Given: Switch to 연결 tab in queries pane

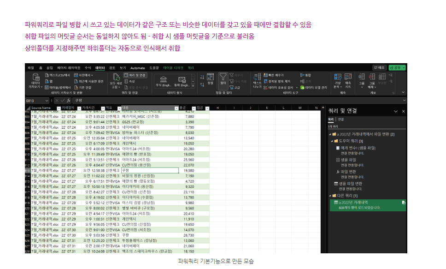Looking at the screenshot, I should point(341,120).
